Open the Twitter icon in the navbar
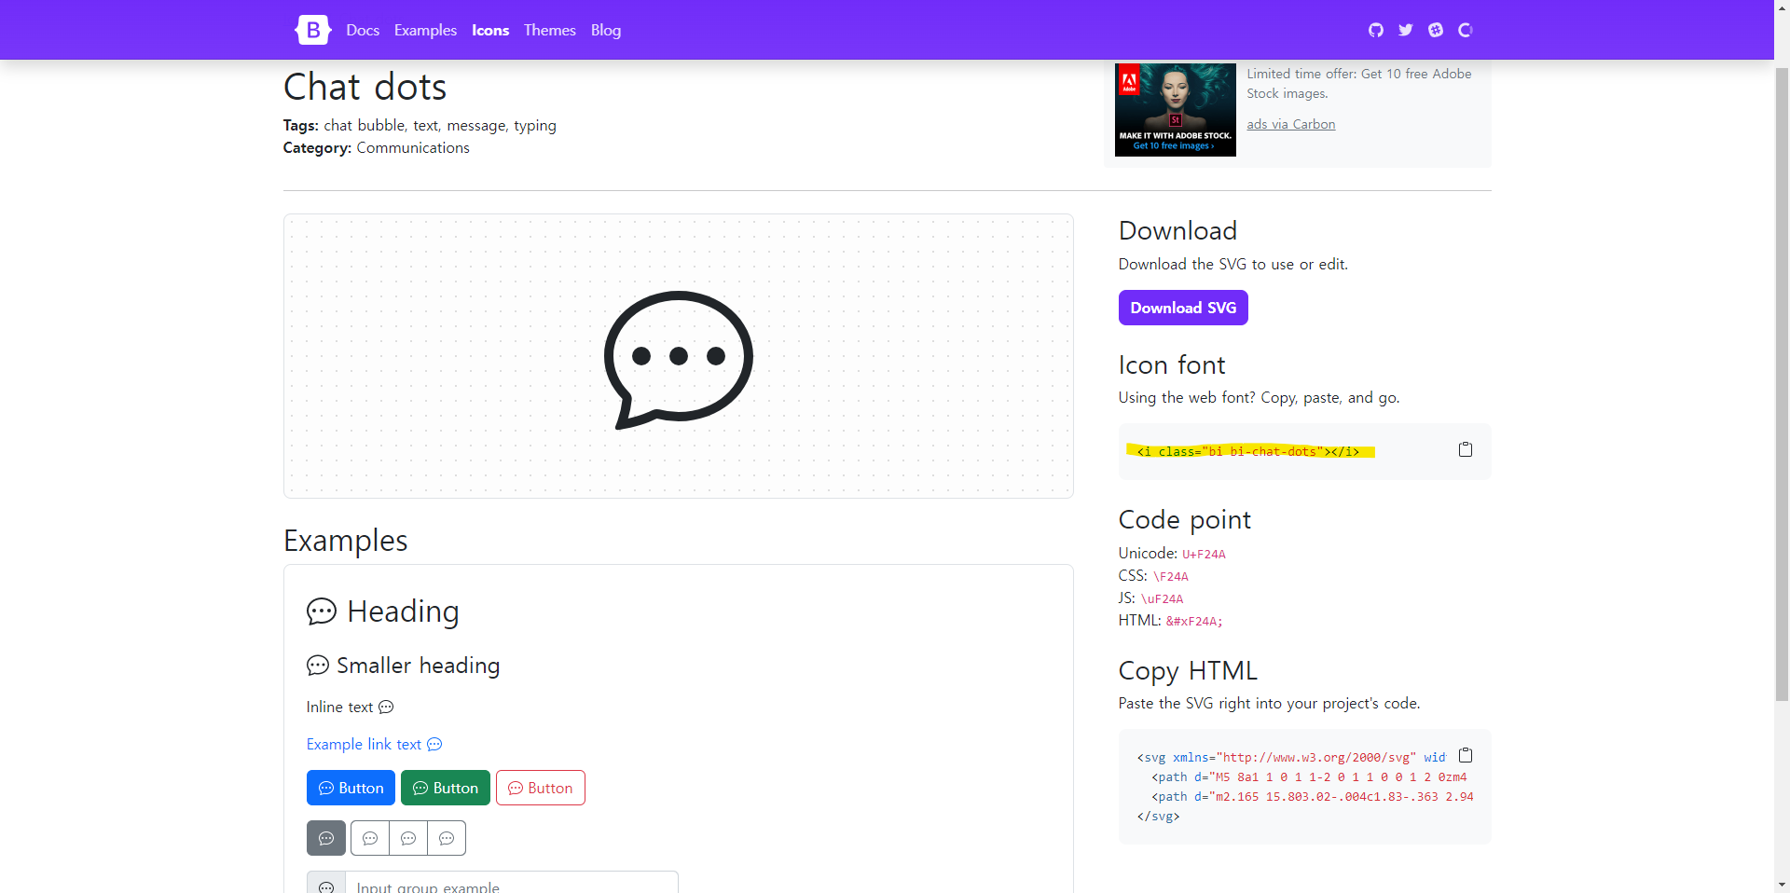Screen dimensions: 1790x893 (1405, 29)
